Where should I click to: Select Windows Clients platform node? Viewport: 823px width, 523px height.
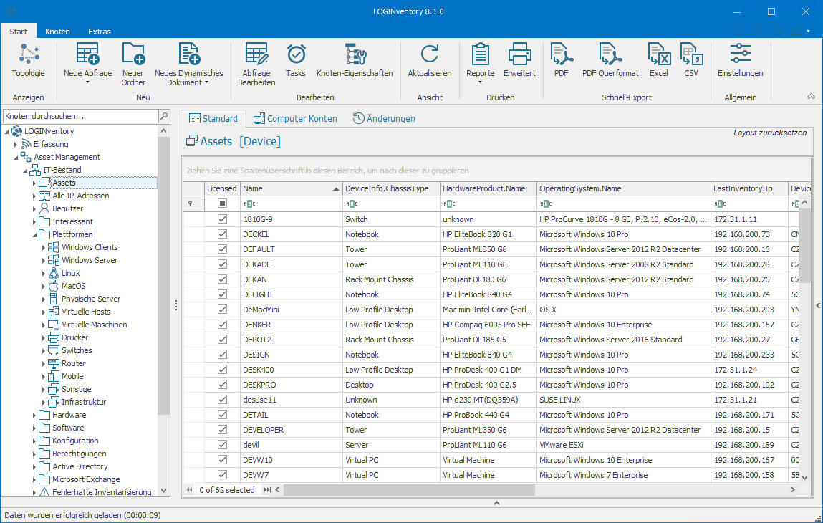coord(90,247)
